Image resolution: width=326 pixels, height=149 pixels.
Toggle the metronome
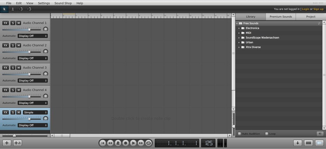pos(118,143)
